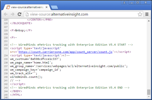
Task: Click the // --> line on line 241
Action: 15,80
